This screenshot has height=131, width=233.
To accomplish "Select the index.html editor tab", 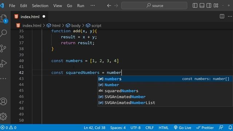I will pyautogui.click(x=29, y=17).
